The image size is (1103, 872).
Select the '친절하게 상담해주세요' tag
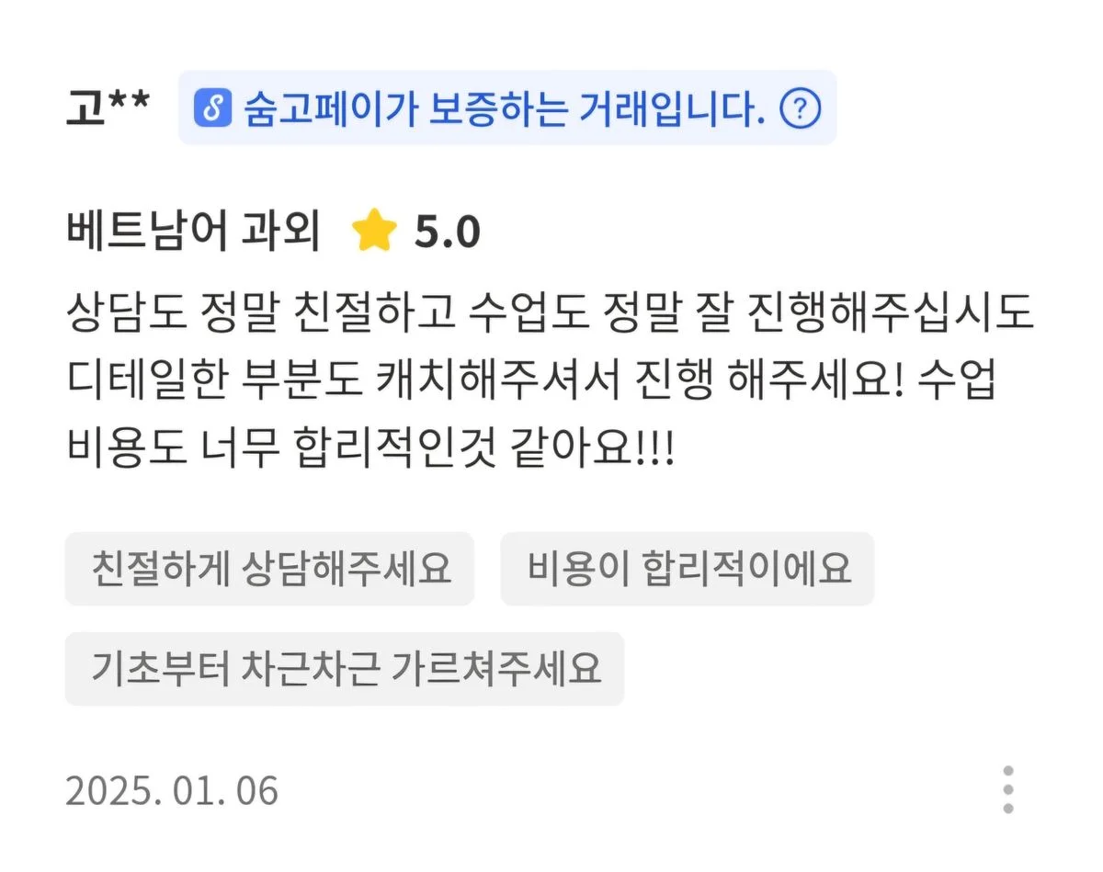coord(270,570)
